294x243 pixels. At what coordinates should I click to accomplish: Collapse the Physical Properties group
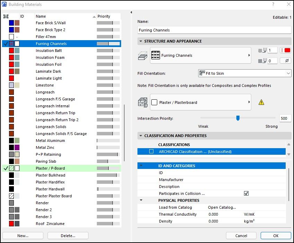click(x=141, y=200)
